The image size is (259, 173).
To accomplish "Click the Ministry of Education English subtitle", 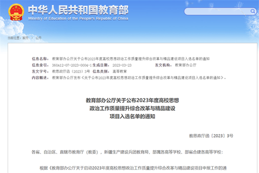I will pos(78,19).
